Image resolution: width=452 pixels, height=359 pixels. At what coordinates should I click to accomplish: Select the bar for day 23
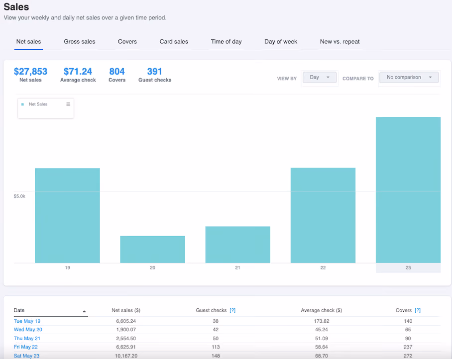click(x=408, y=190)
